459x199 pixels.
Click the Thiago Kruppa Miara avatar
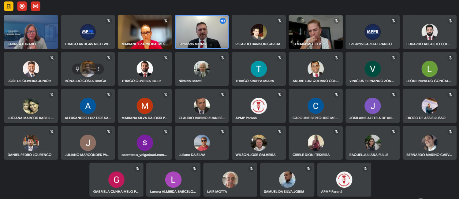coord(259,69)
